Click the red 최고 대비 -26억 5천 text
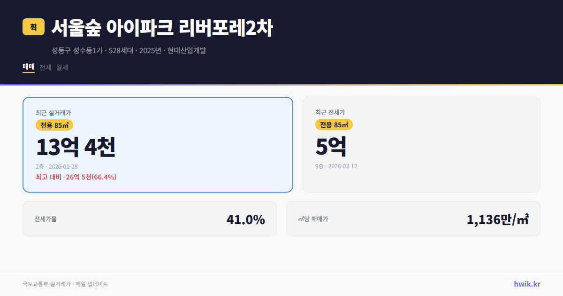The height and width of the screenshot is (296, 563). pos(76,177)
